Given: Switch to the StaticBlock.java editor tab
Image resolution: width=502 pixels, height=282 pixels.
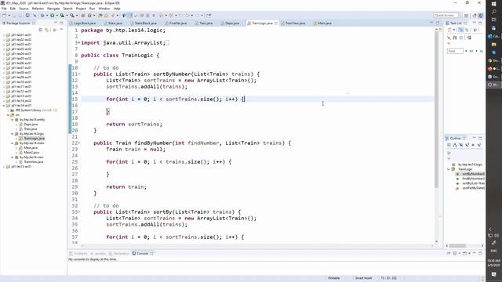Looking at the screenshot, I should click(144, 23).
